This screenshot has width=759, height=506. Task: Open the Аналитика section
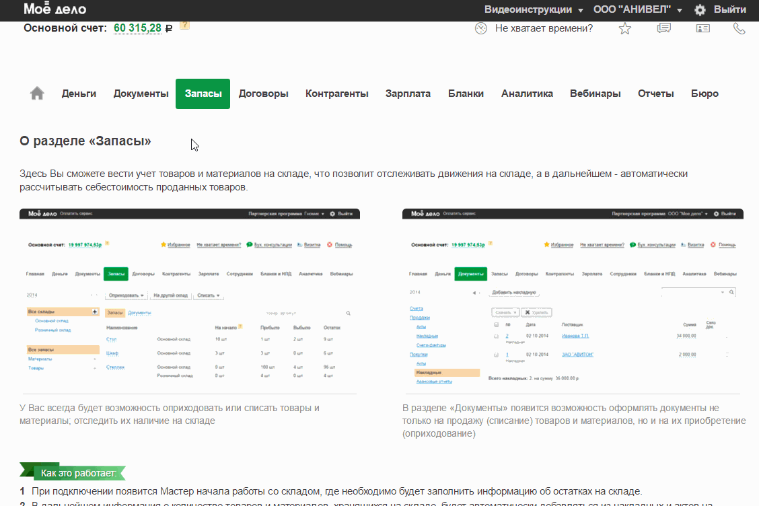(527, 94)
